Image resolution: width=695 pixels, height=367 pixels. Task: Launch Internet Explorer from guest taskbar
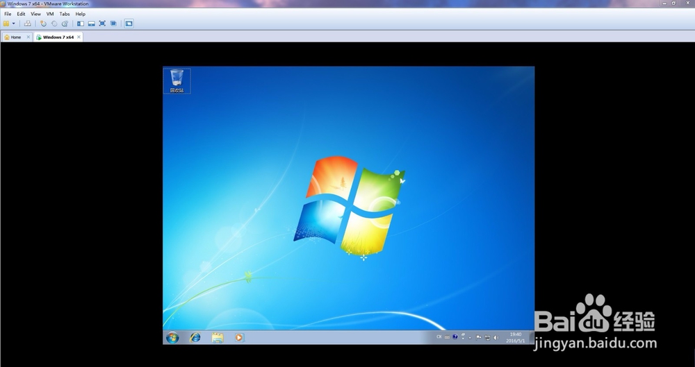coord(195,338)
